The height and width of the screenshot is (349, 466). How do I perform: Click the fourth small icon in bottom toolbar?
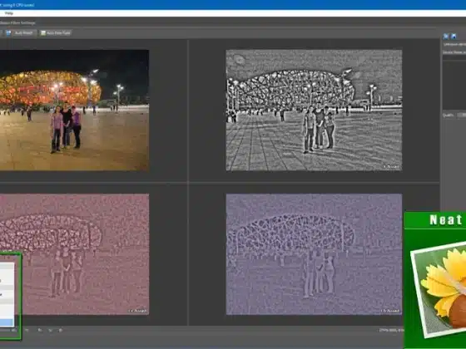[60, 330]
